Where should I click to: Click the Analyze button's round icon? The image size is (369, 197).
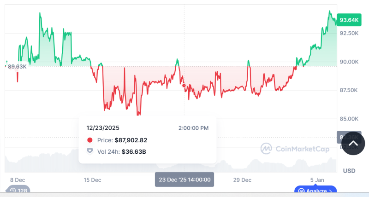tap(301, 191)
